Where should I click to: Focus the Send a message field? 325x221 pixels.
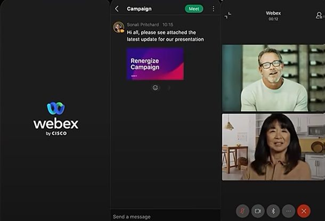165,216
